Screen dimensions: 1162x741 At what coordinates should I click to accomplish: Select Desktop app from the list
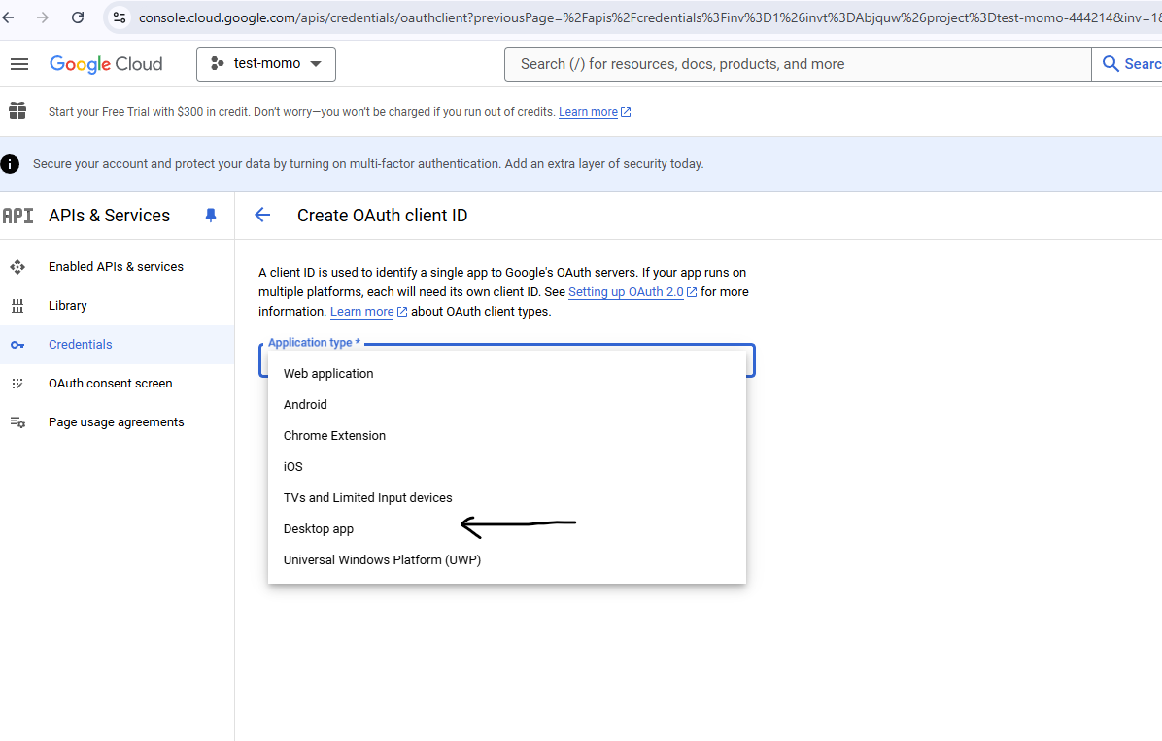(x=319, y=529)
